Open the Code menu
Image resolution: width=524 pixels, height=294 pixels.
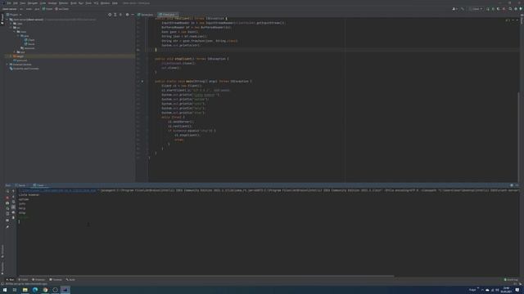tap(43, 3)
